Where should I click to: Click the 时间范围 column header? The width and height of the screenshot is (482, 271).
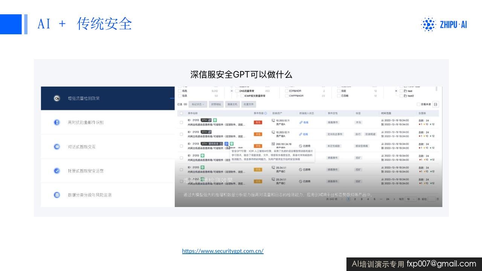coord(386,113)
